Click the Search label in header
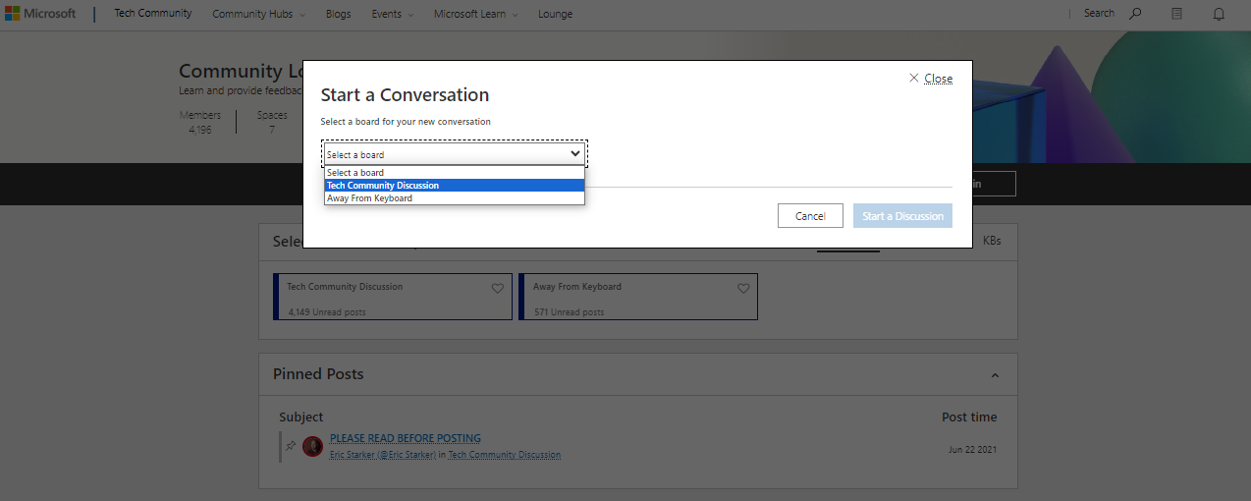The image size is (1251, 501). pyautogui.click(x=1099, y=14)
